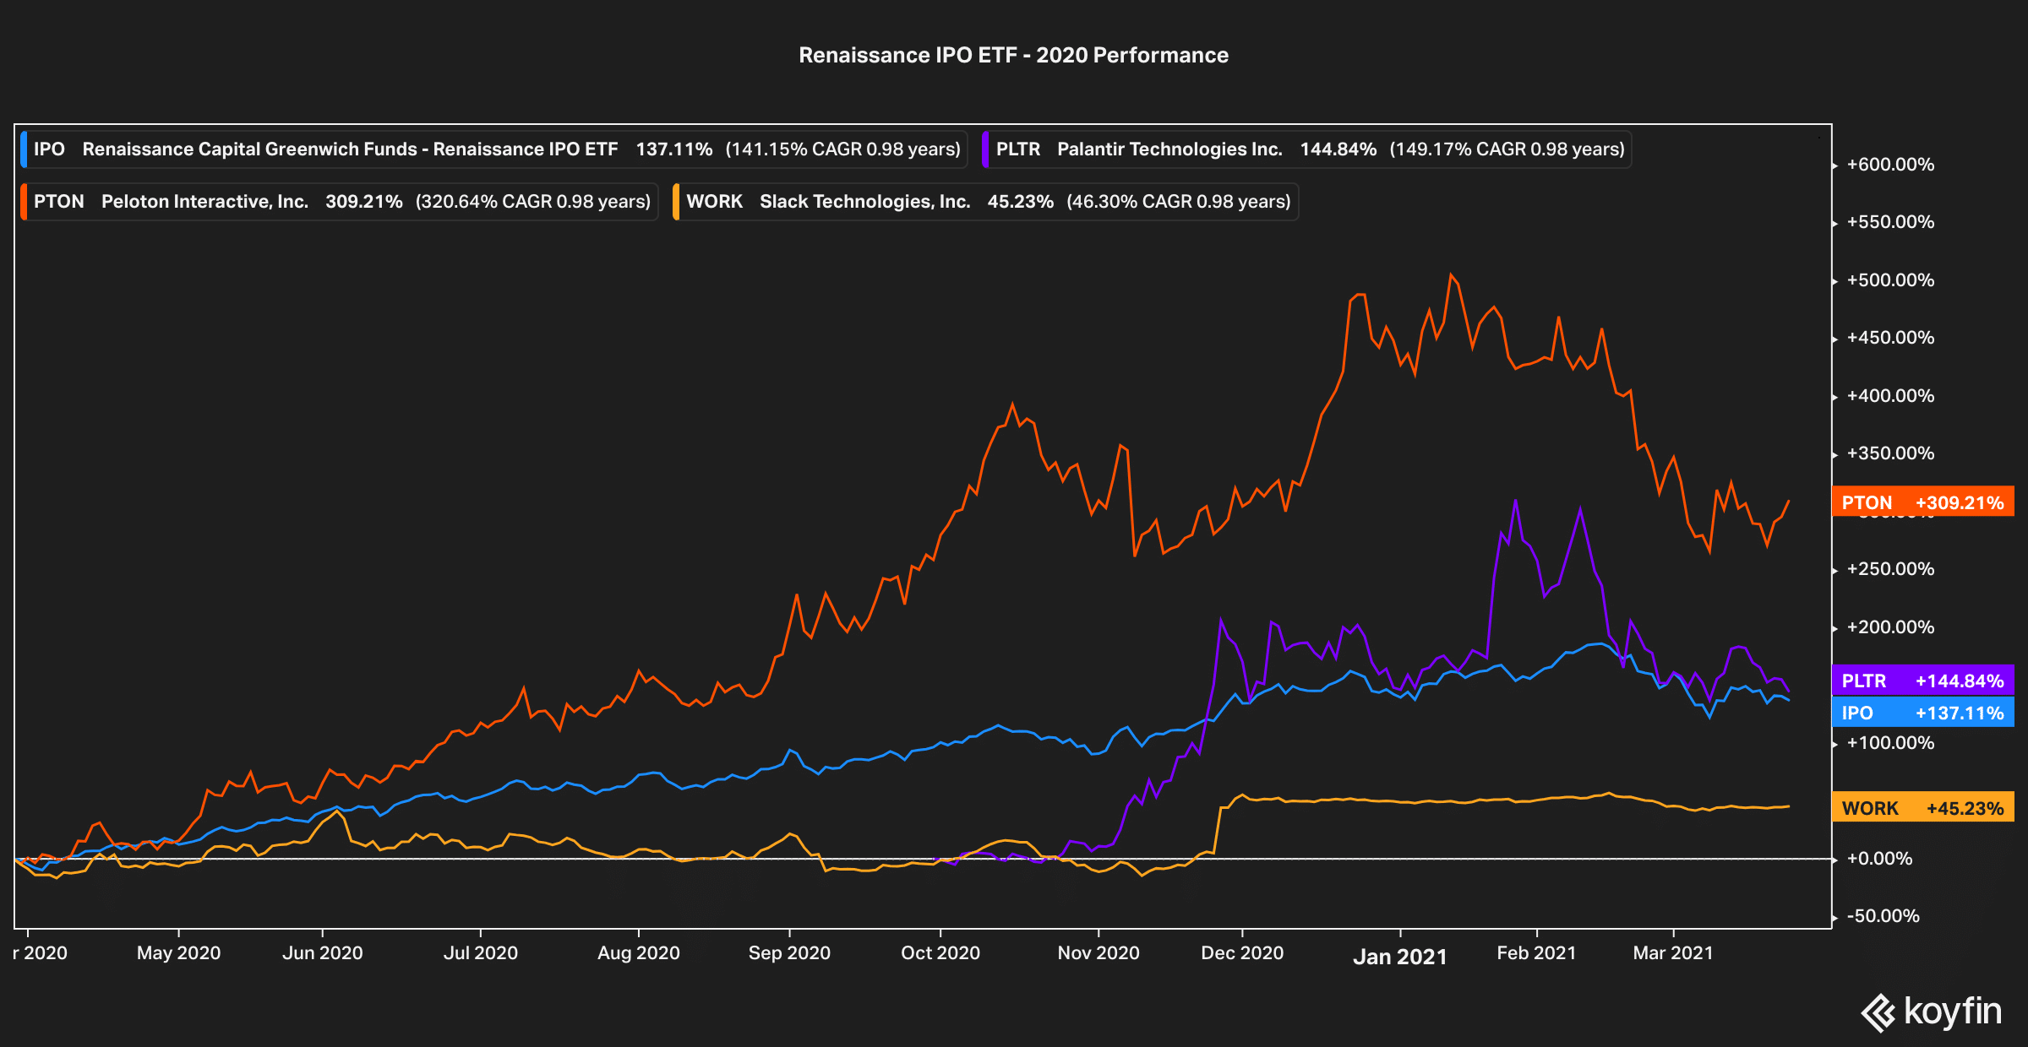Click the -50.00% y-axis label
The width and height of the screenshot is (2028, 1047).
click(x=1883, y=916)
